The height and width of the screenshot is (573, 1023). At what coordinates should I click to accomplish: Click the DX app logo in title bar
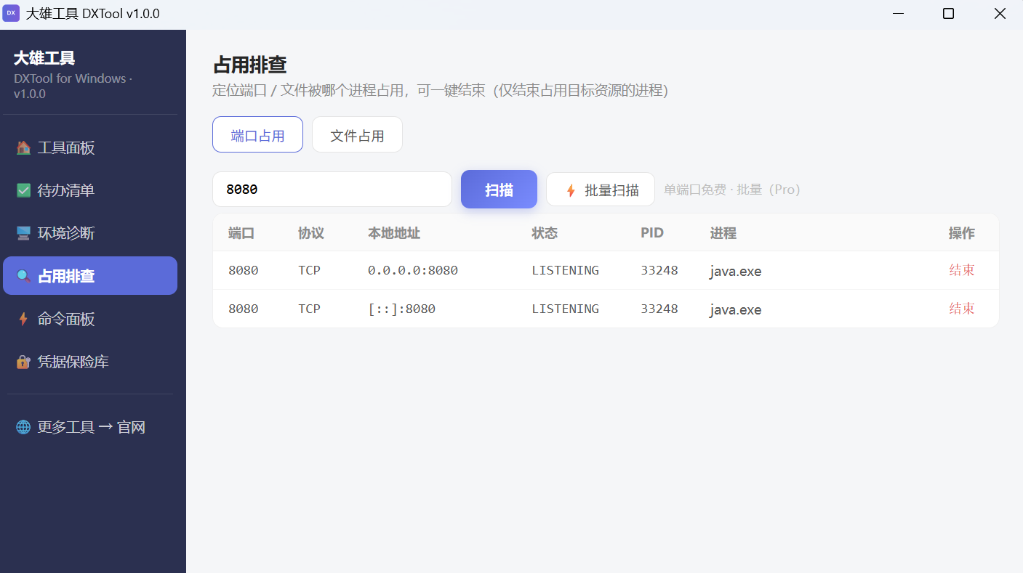click(x=11, y=13)
